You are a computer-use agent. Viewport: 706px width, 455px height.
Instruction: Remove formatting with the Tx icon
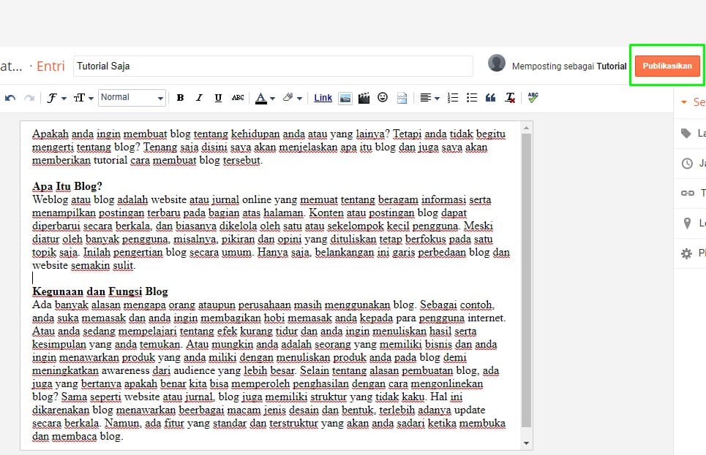click(510, 98)
